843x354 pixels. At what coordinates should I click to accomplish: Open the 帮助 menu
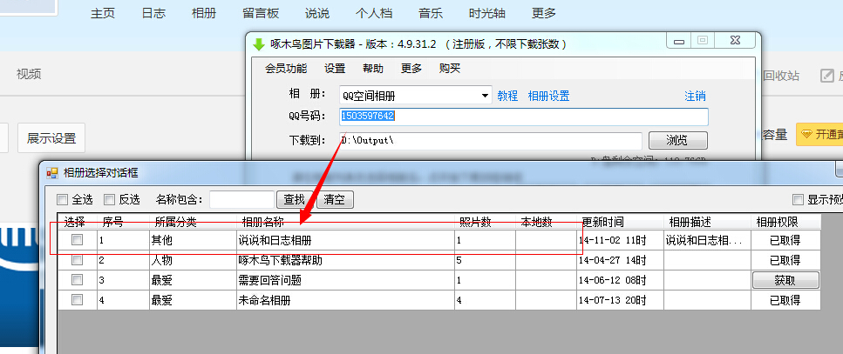[x=373, y=69]
